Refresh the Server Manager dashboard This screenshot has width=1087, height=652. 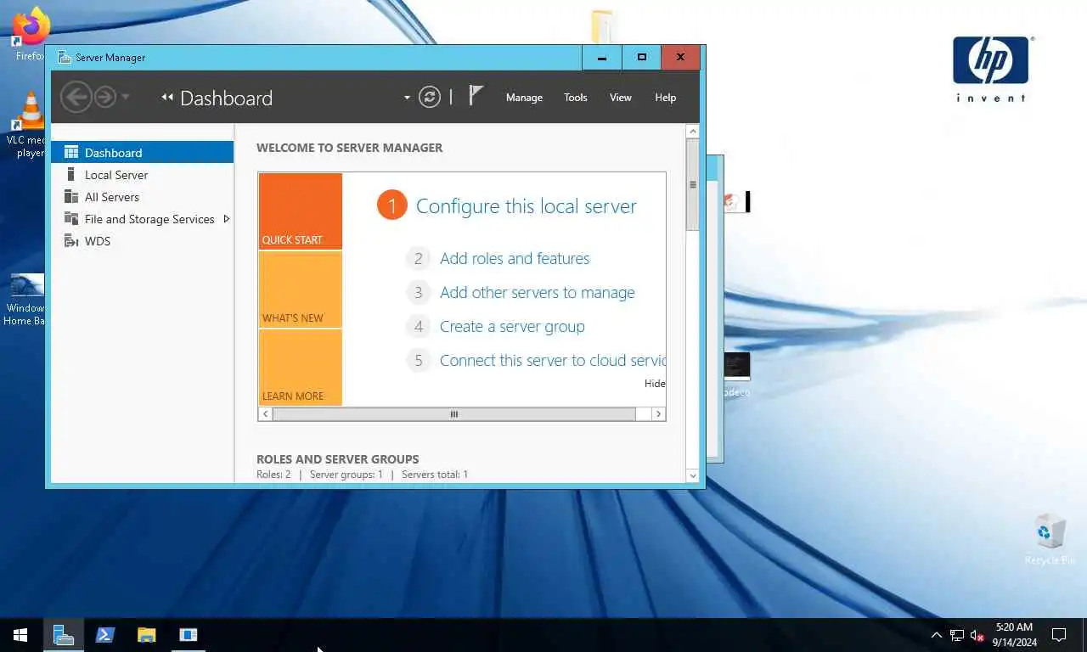(x=430, y=97)
